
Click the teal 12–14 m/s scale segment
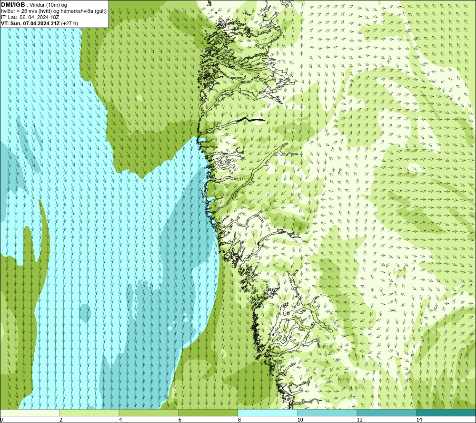[387, 413]
